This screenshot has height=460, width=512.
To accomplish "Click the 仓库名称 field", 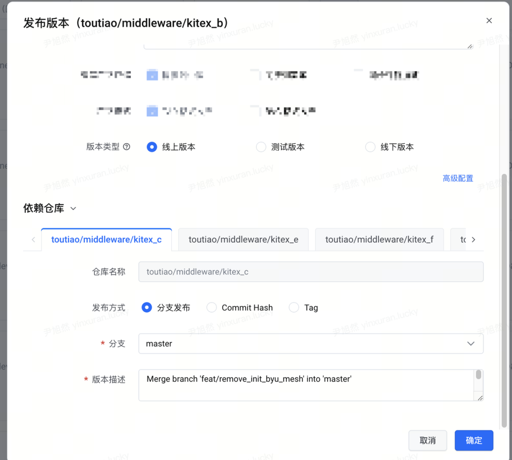I will (x=311, y=272).
